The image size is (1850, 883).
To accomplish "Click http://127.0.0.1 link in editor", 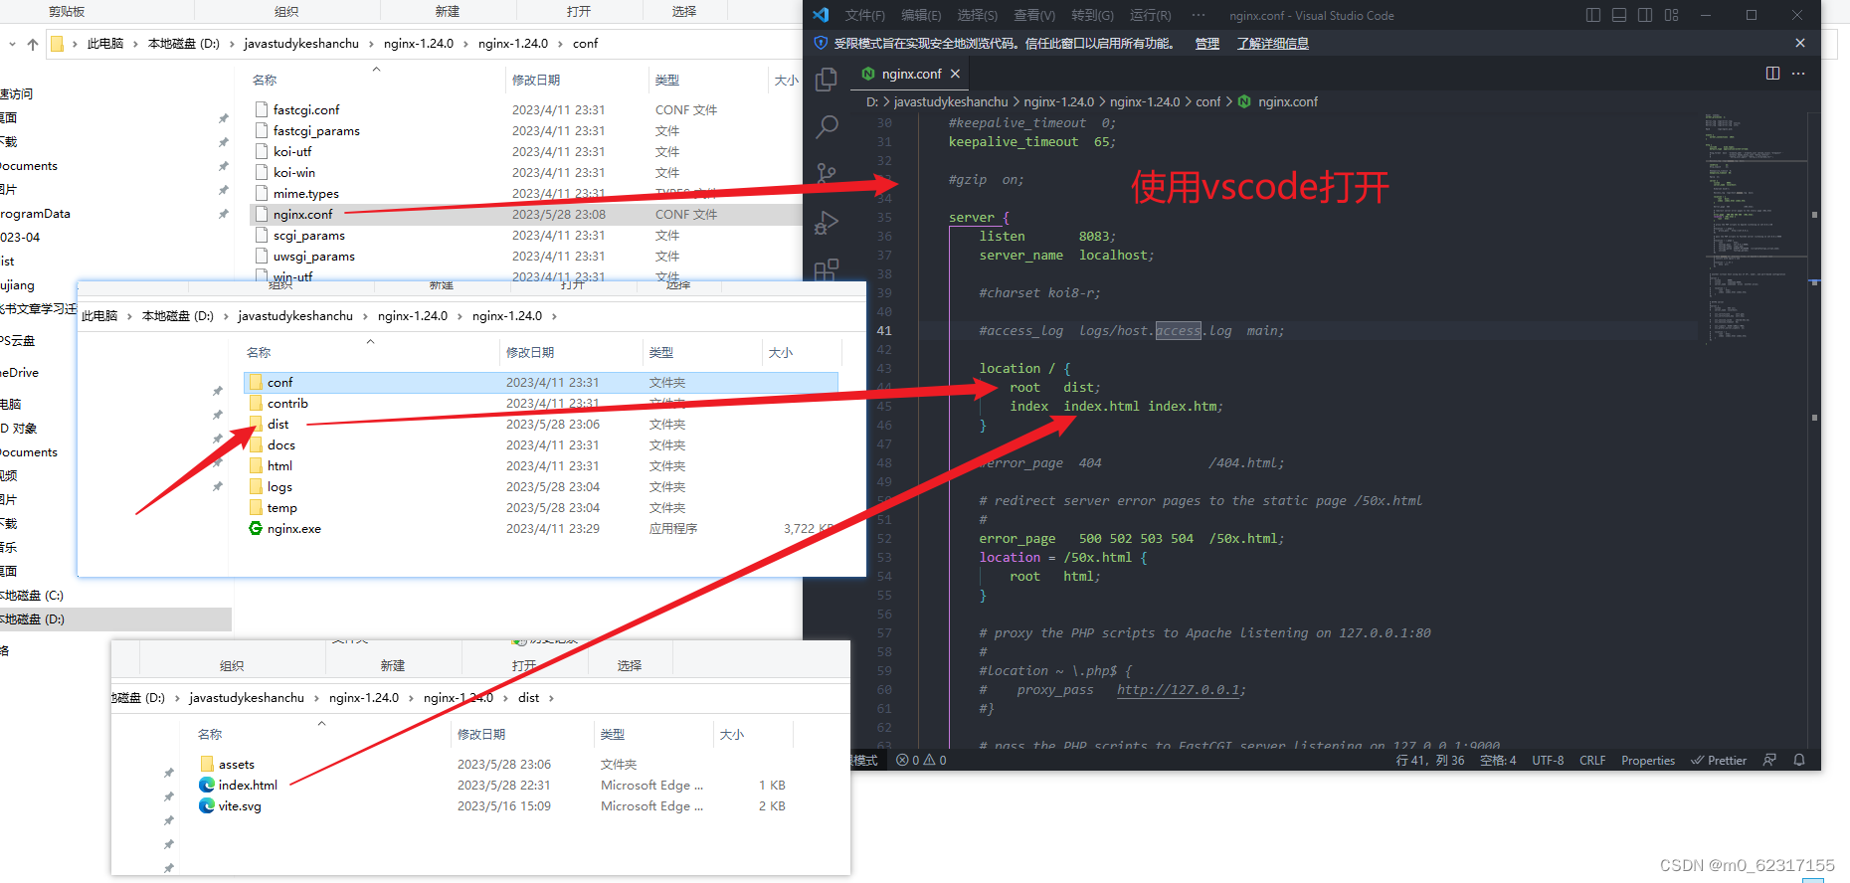I will [x=1179, y=689].
